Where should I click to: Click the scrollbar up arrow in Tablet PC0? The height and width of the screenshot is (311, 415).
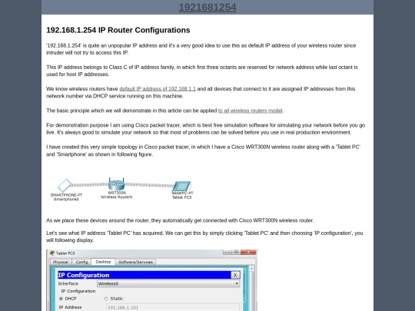251,269
